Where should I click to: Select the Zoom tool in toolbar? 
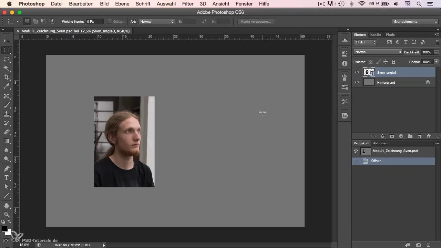coord(7,215)
